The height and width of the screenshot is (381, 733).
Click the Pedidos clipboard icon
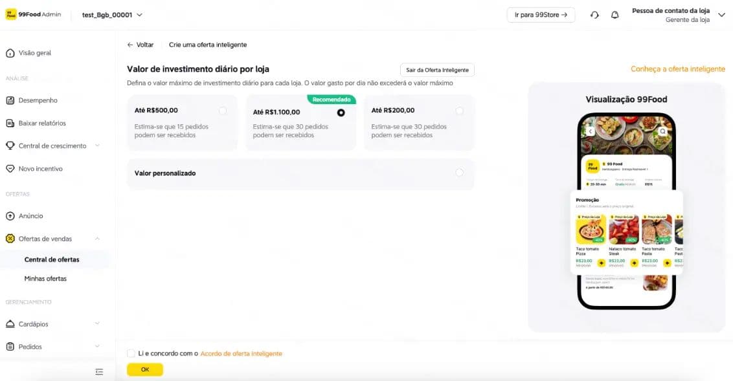click(x=10, y=347)
